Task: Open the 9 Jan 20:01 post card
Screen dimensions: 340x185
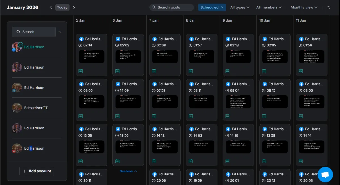Action: click(238, 177)
